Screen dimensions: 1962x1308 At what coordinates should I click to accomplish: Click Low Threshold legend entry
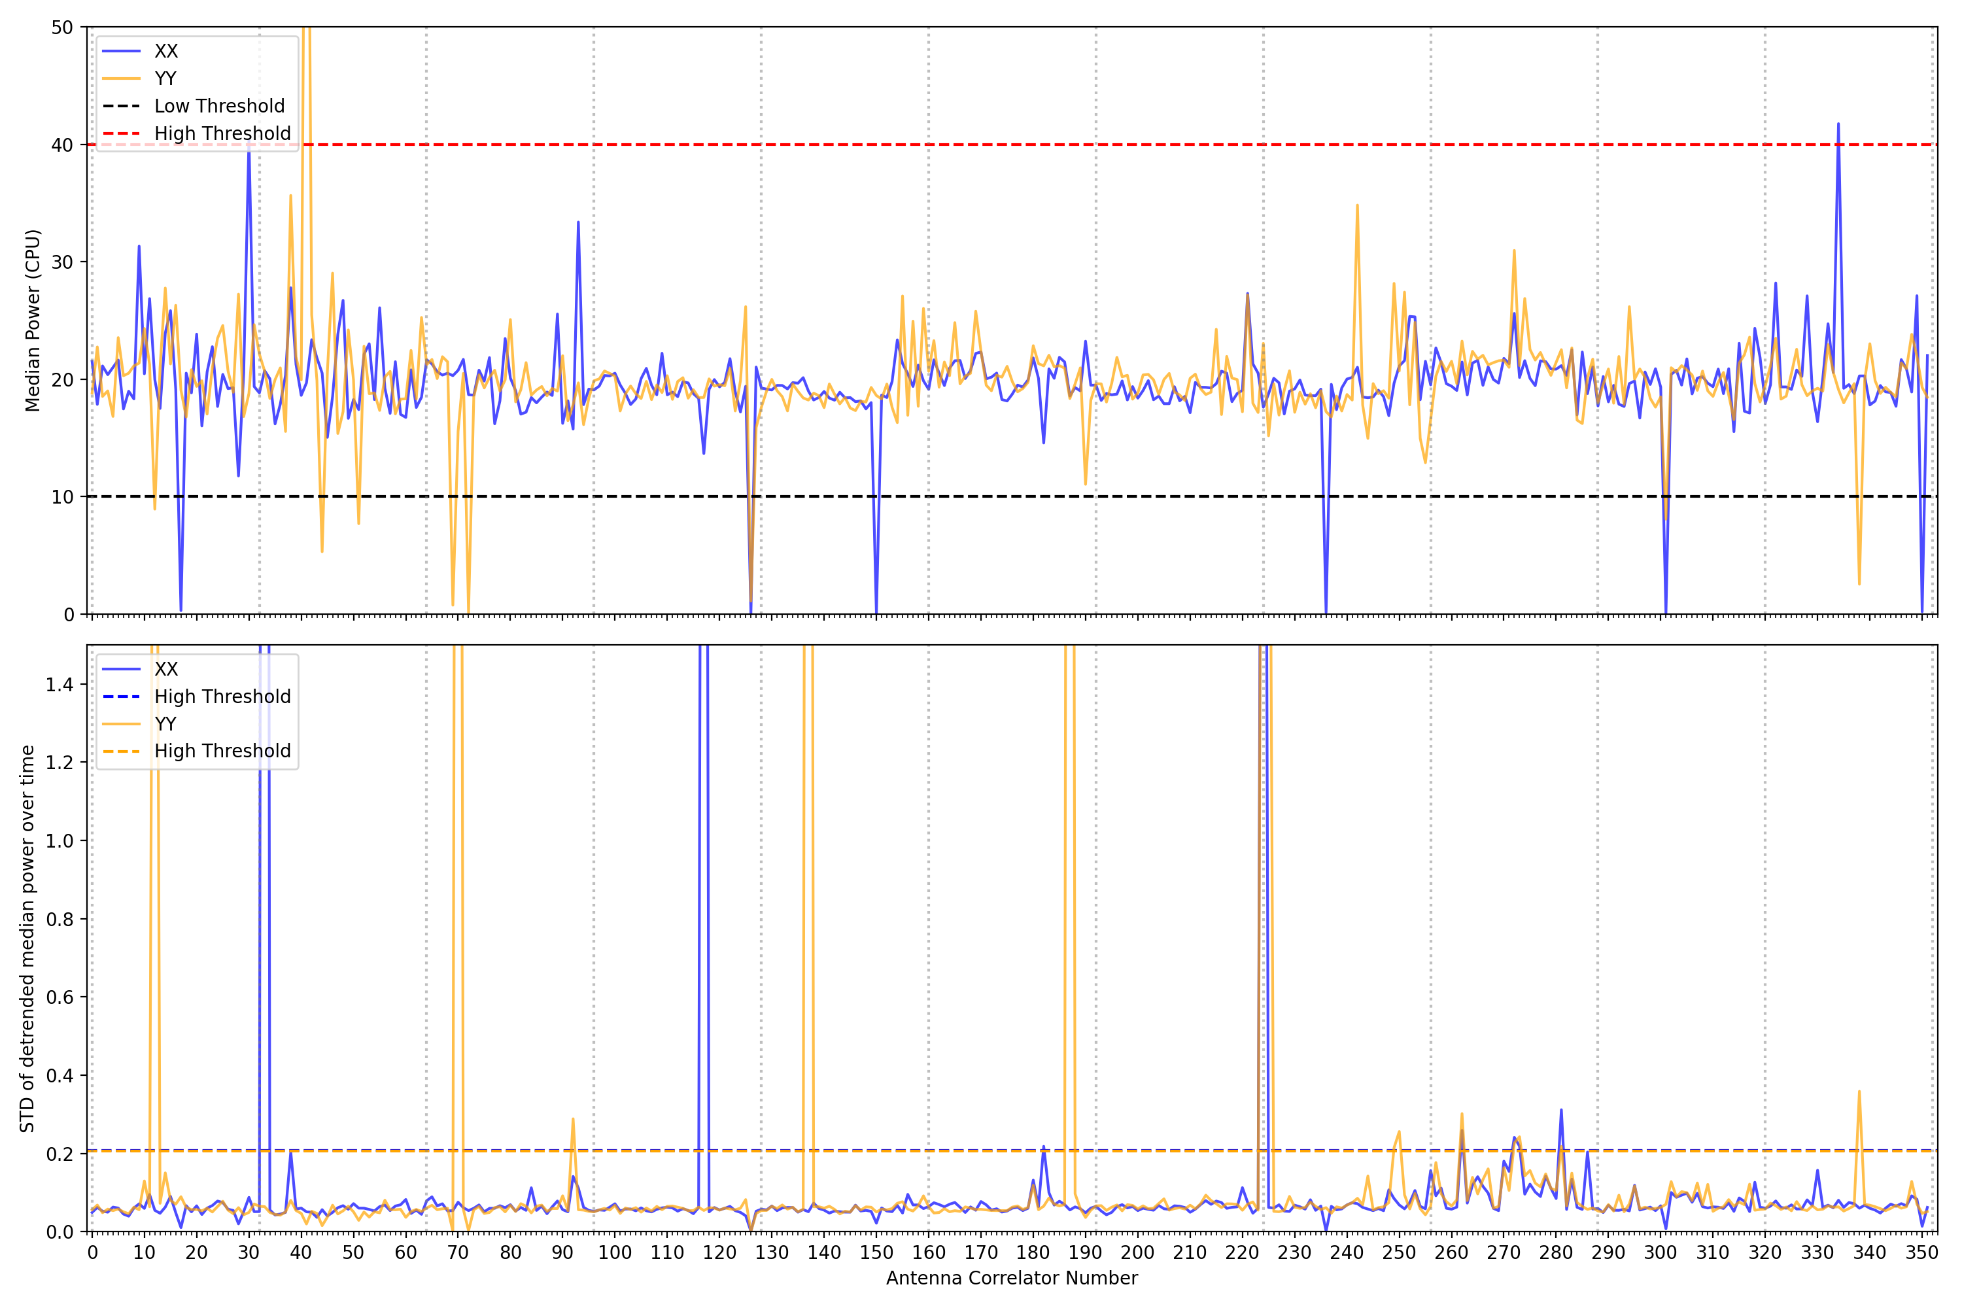pos(218,106)
